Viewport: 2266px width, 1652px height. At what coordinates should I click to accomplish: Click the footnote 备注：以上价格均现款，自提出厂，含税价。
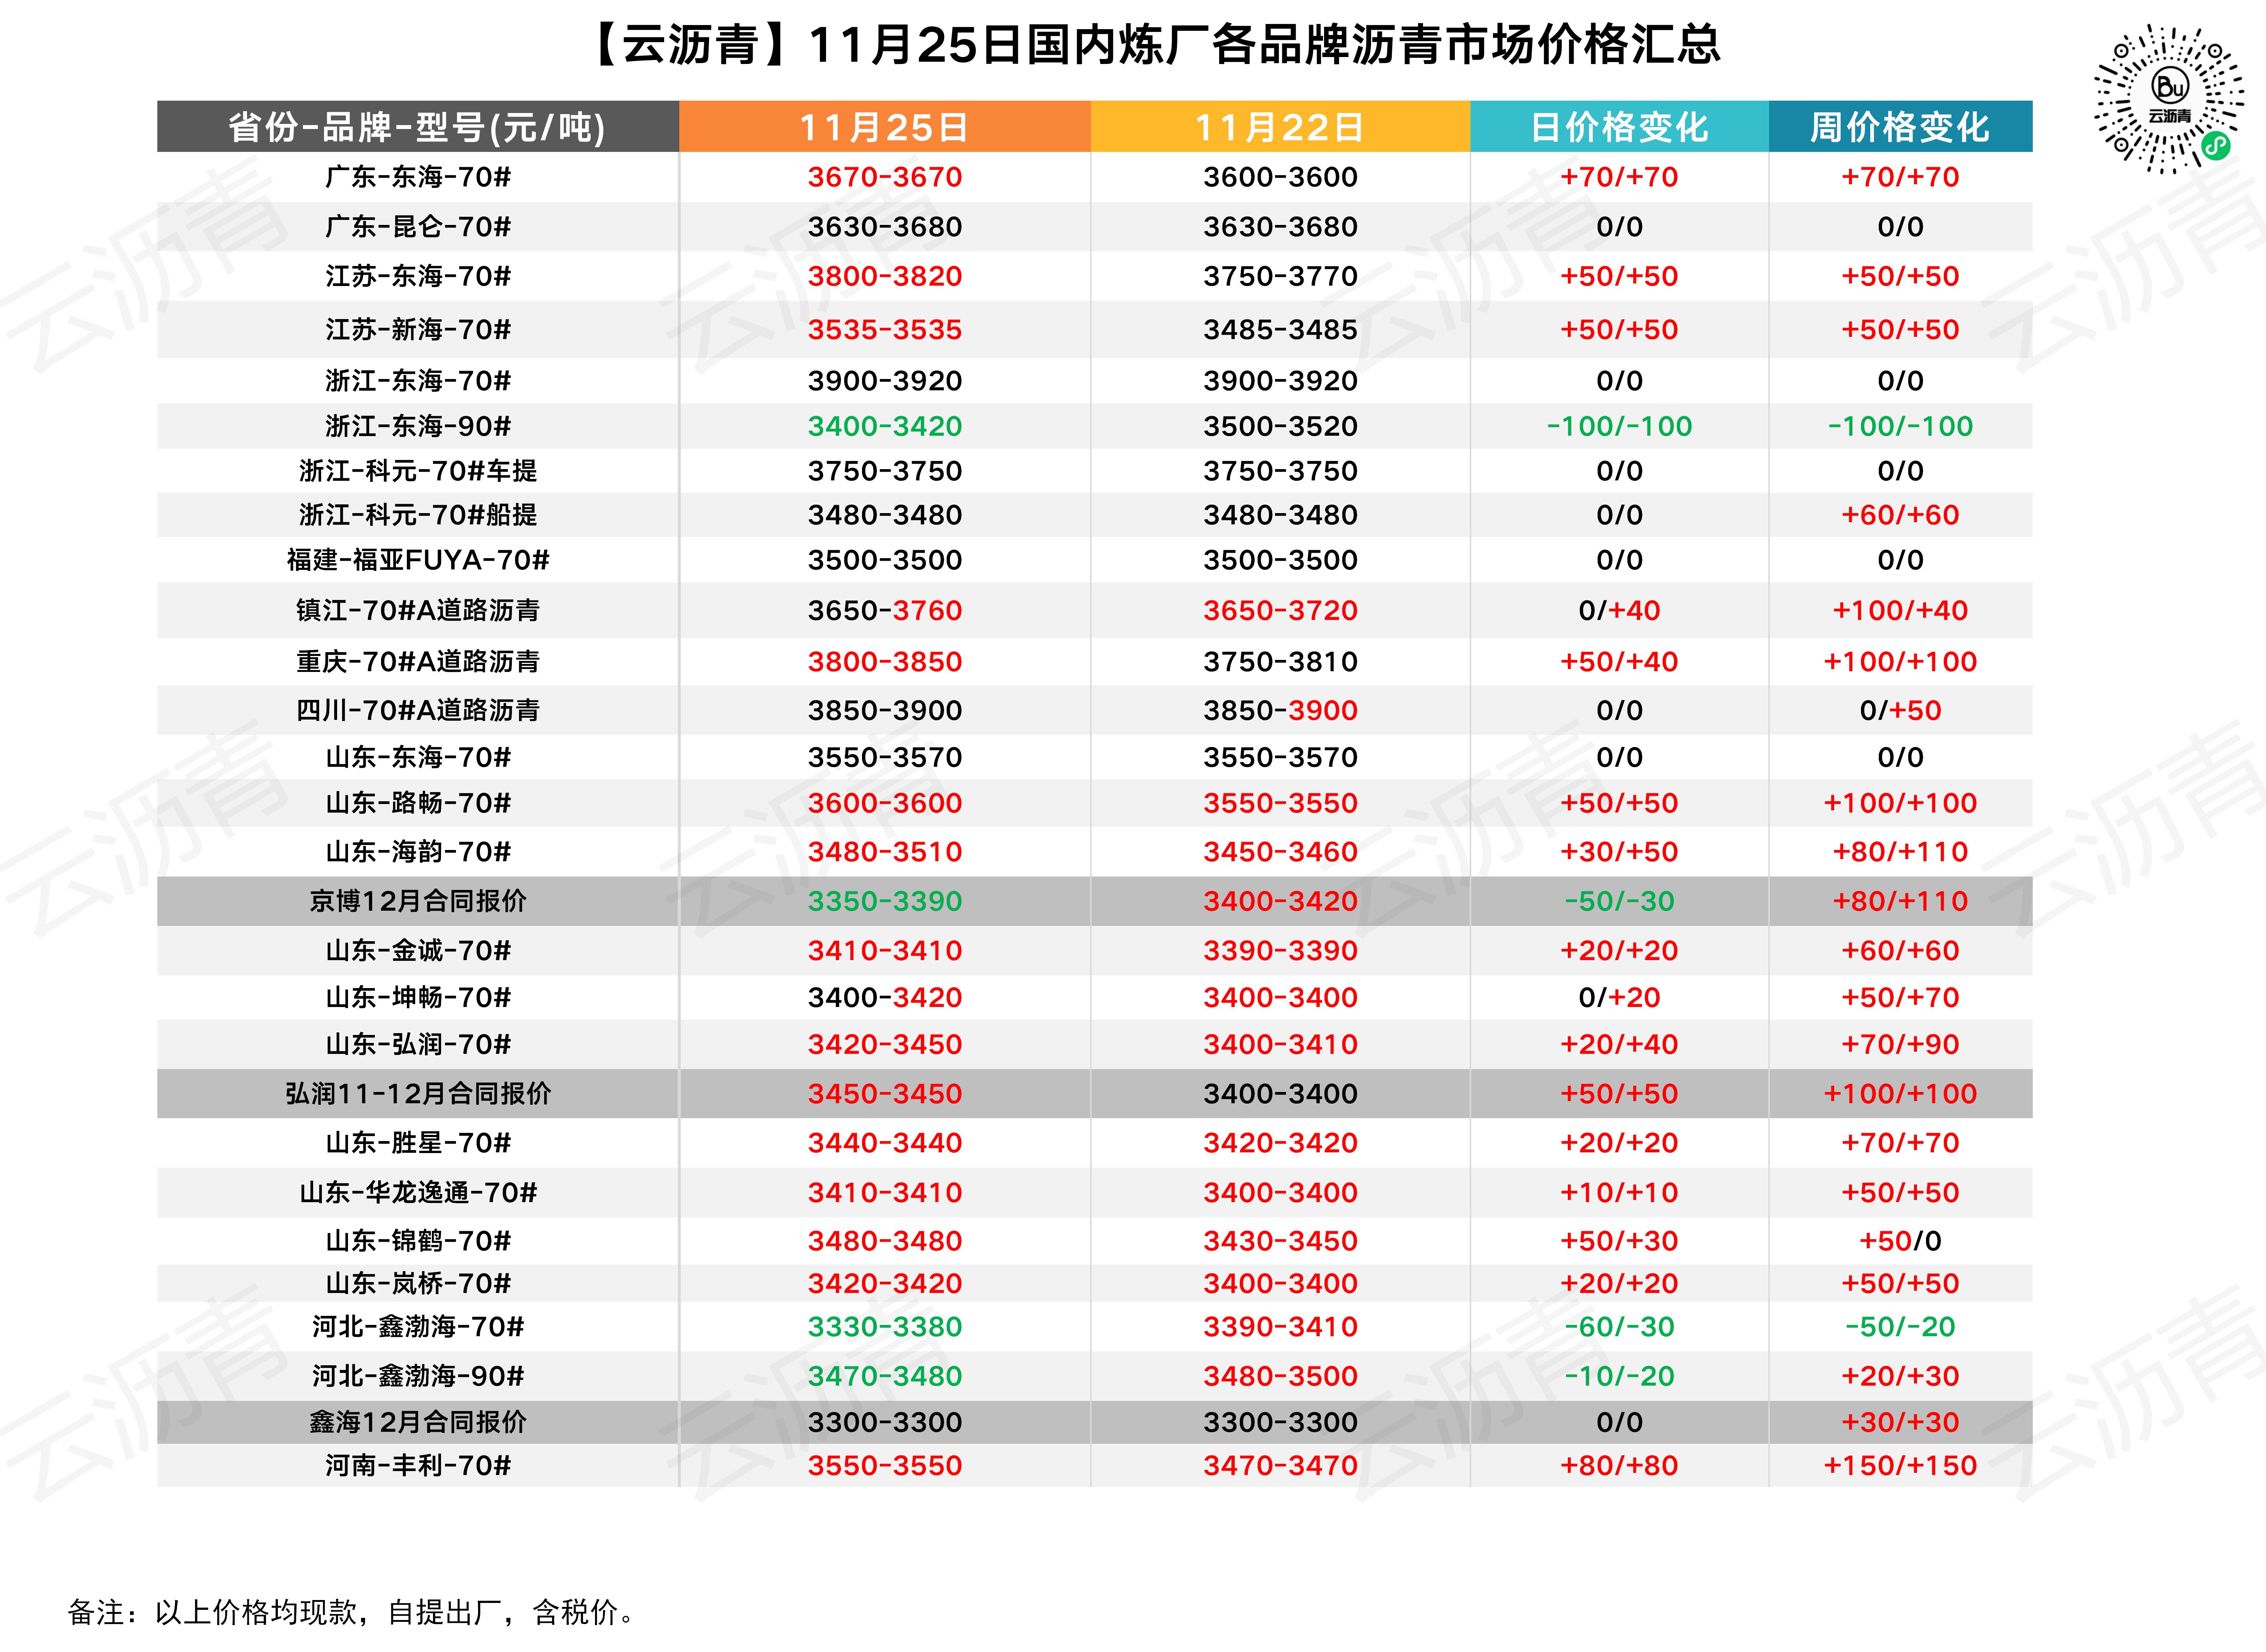(352, 1612)
